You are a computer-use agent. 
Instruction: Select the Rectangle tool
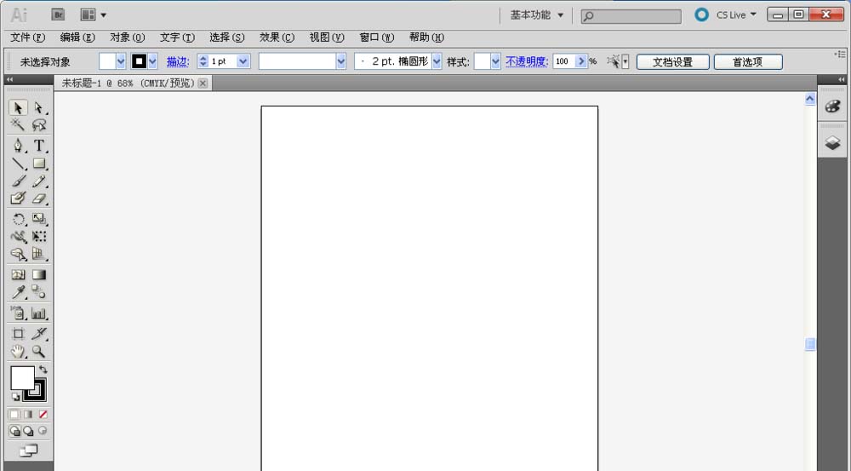38,164
